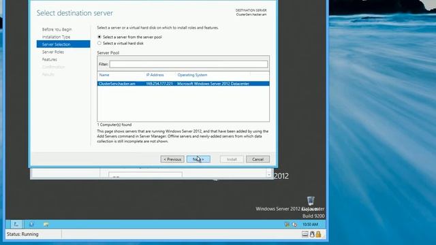The height and width of the screenshot is (245, 436).
Task: Sort server pool by Operating System column
Action: tap(192, 75)
